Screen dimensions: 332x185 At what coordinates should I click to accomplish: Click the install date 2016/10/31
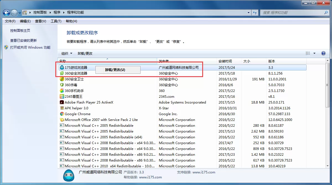[x=228, y=108]
